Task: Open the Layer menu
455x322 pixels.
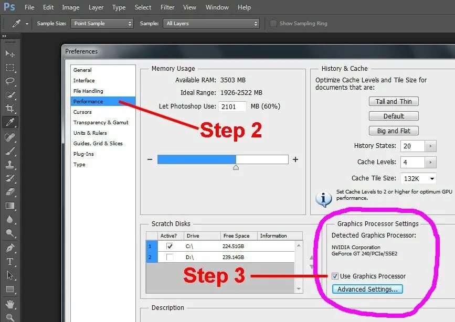Action: point(96,7)
